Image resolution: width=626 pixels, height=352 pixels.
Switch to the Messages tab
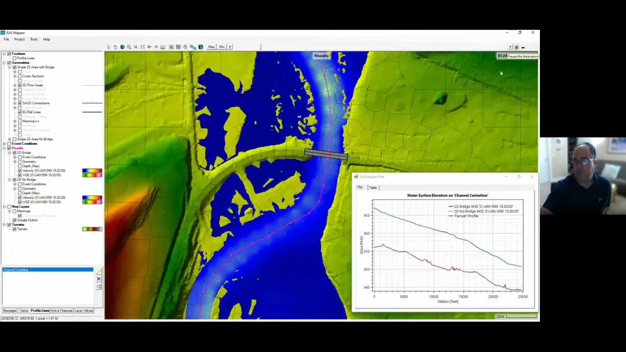point(9,310)
